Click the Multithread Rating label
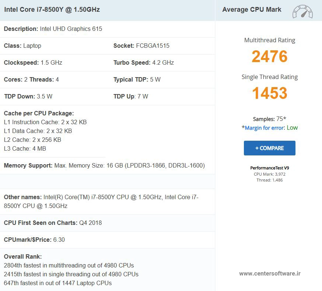This screenshot has height=291, width=322. point(269,40)
